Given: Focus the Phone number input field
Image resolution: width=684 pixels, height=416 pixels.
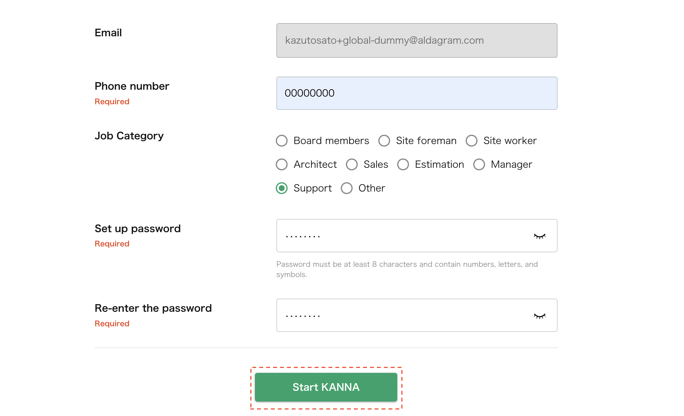Looking at the screenshot, I should click(416, 93).
